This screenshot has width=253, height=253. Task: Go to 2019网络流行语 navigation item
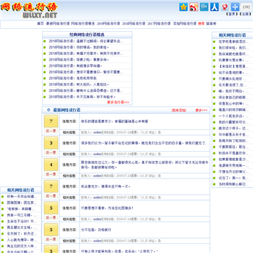[x=108, y=24]
